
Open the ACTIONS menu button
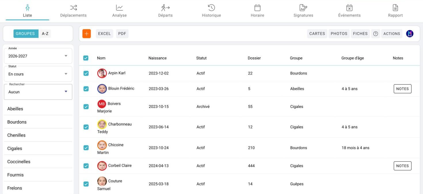point(392,34)
